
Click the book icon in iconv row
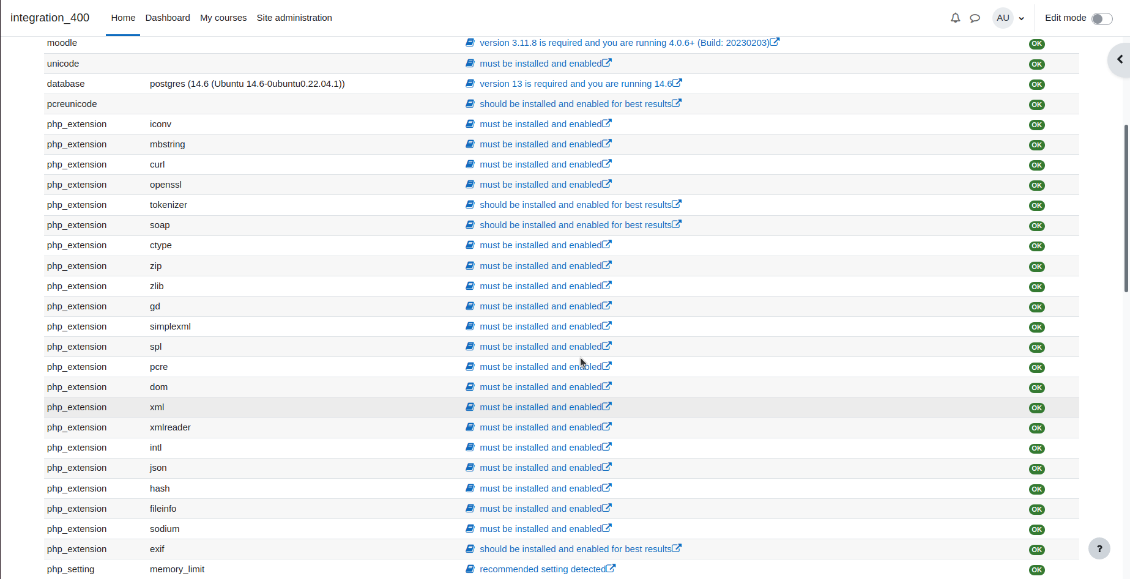(470, 124)
